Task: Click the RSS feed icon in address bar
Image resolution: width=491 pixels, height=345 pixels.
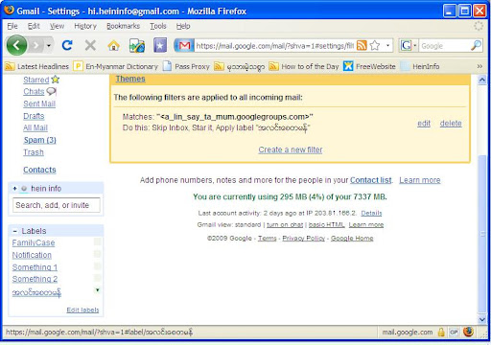Action: [362, 46]
